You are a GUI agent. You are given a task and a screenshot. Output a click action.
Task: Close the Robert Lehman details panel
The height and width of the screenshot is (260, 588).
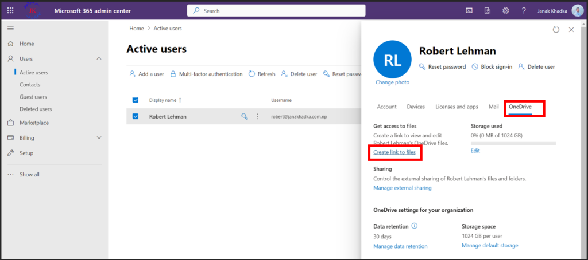click(x=571, y=30)
